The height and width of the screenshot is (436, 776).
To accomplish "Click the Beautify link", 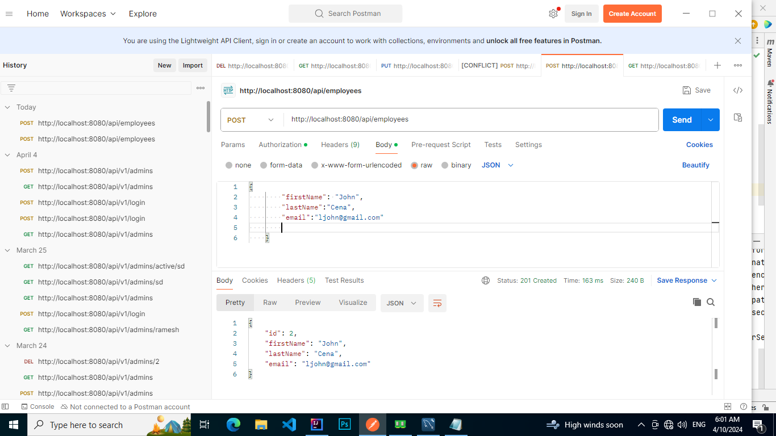I will click(x=696, y=165).
